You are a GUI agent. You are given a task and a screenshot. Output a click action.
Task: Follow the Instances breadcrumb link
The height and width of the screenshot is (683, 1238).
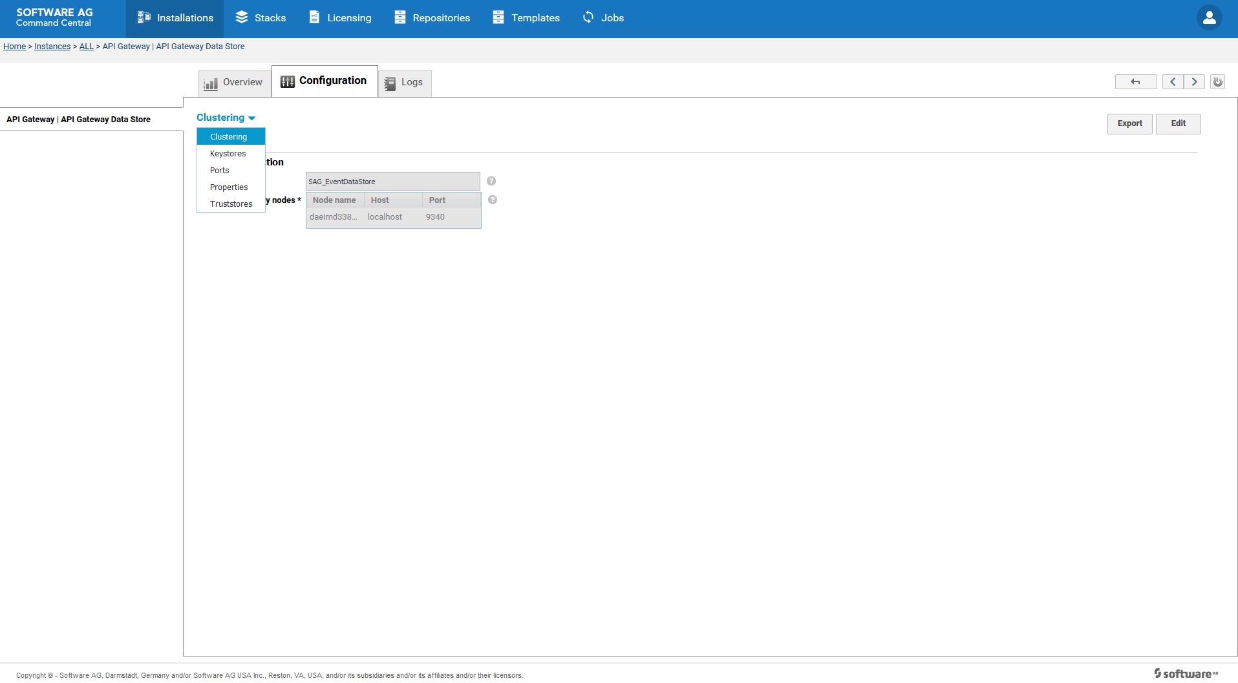coord(52,47)
